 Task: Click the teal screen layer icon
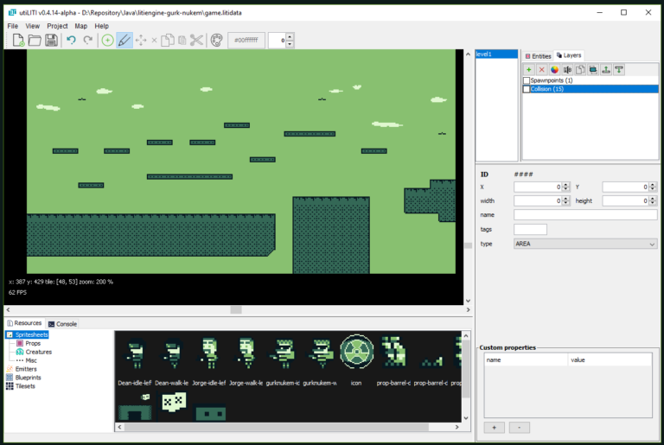(x=593, y=69)
